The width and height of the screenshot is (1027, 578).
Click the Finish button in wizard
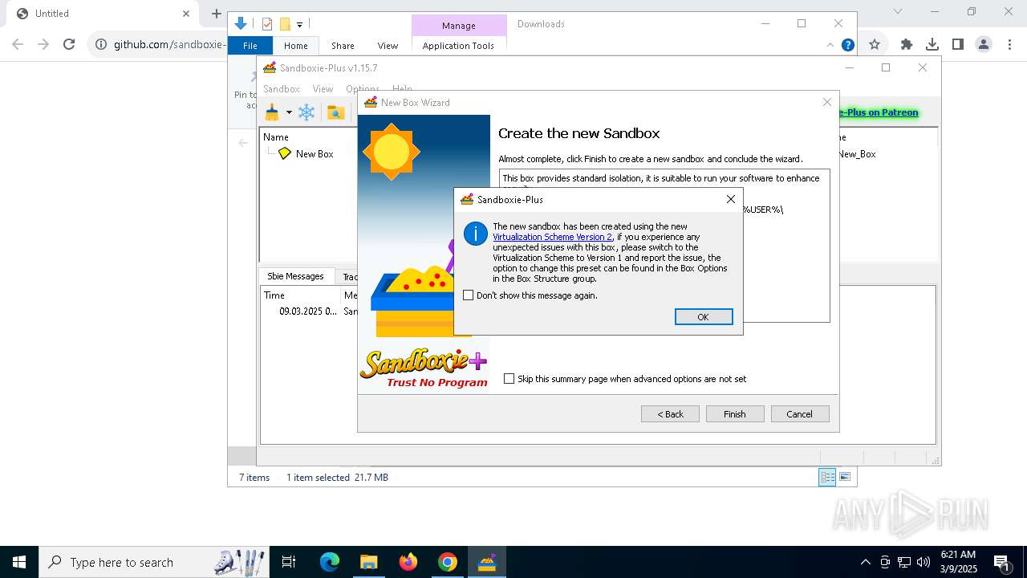(x=735, y=414)
